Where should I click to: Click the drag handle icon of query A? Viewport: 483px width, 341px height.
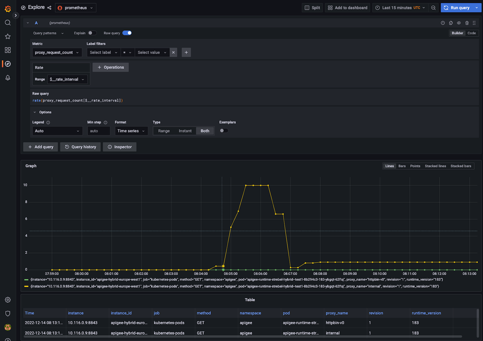click(474, 23)
